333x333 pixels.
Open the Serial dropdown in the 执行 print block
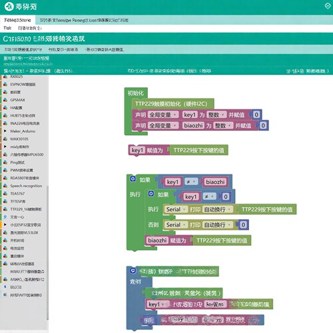pos(176,209)
